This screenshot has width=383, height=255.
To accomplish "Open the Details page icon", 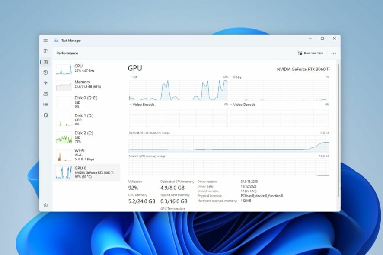I will (46, 104).
